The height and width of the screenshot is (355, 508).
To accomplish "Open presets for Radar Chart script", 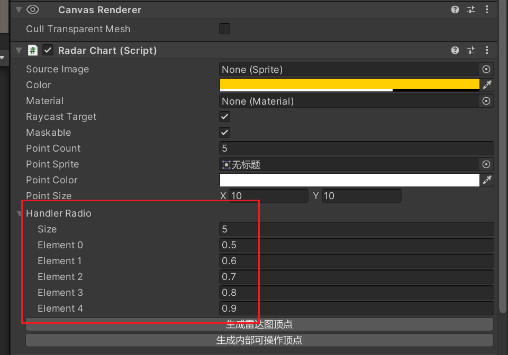I will point(471,51).
